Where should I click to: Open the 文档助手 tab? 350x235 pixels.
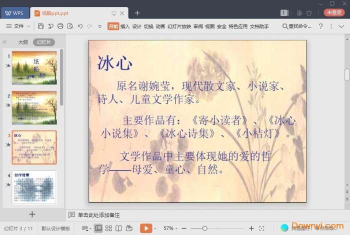(x=259, y=26)
